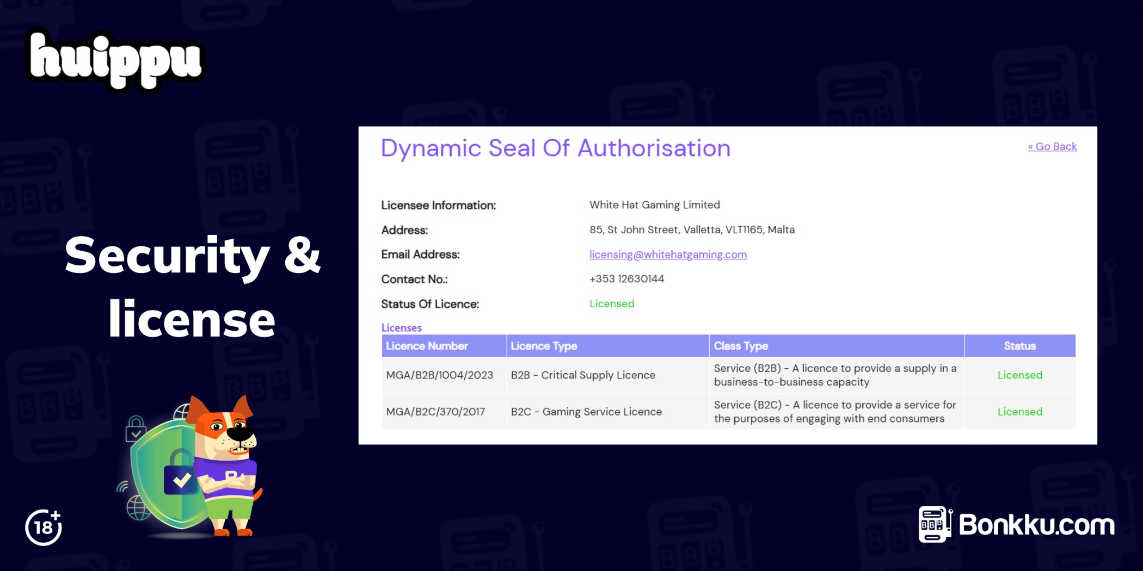Viewport: 1143px width, 571px height.
Task: Click the Status column header
Action: pos(1020,346)
